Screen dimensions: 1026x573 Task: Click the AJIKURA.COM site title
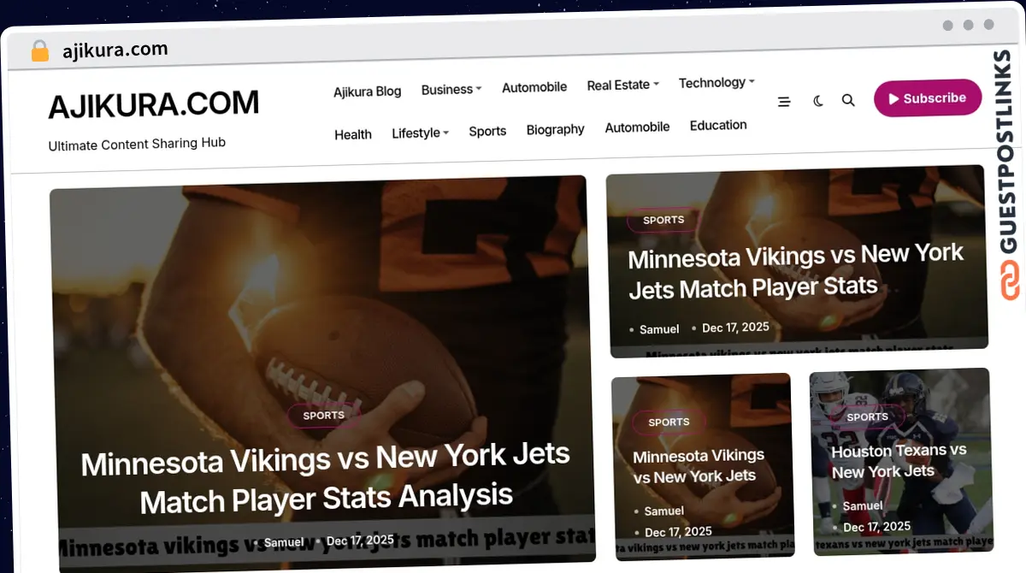click(x=153, y=105)
